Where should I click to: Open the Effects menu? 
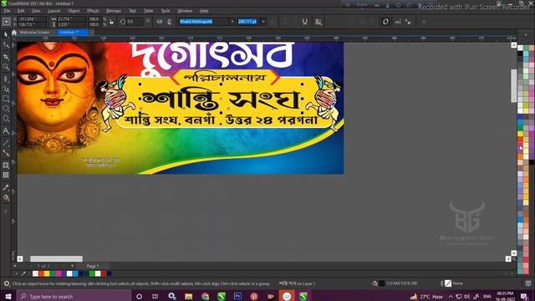point(93,11)
